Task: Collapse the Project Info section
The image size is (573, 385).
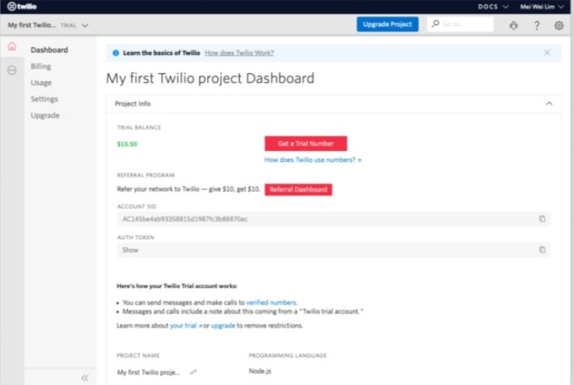Action: click(549, 104)
